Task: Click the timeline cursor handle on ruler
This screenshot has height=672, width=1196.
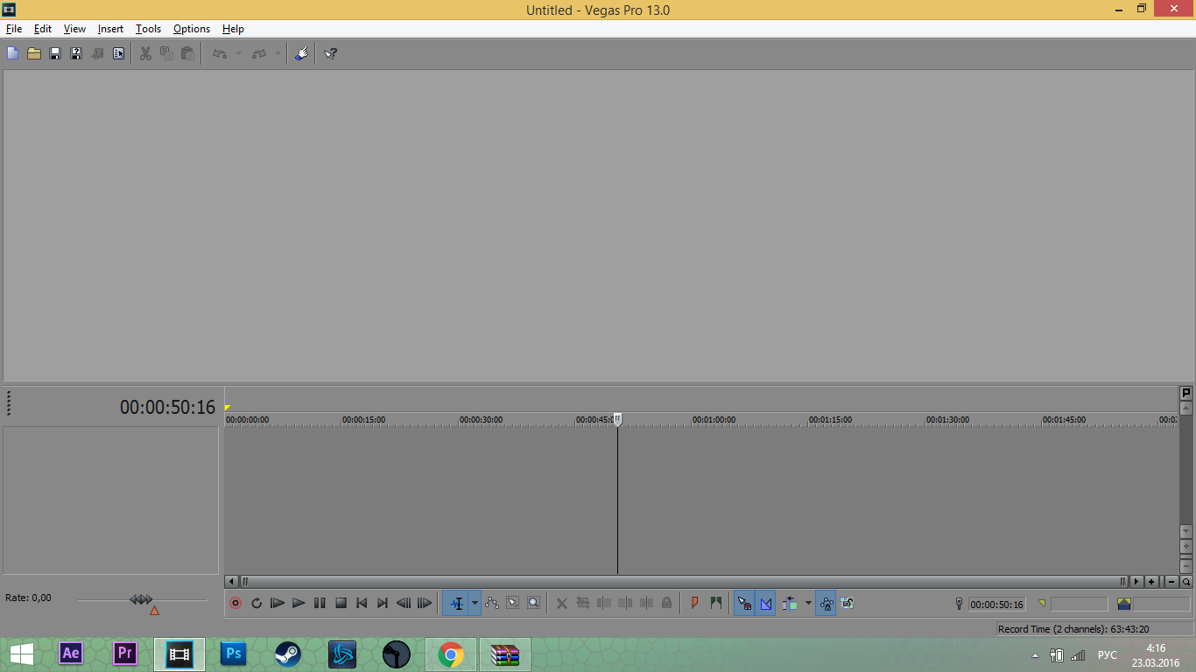Action: (x=617, y=420)
